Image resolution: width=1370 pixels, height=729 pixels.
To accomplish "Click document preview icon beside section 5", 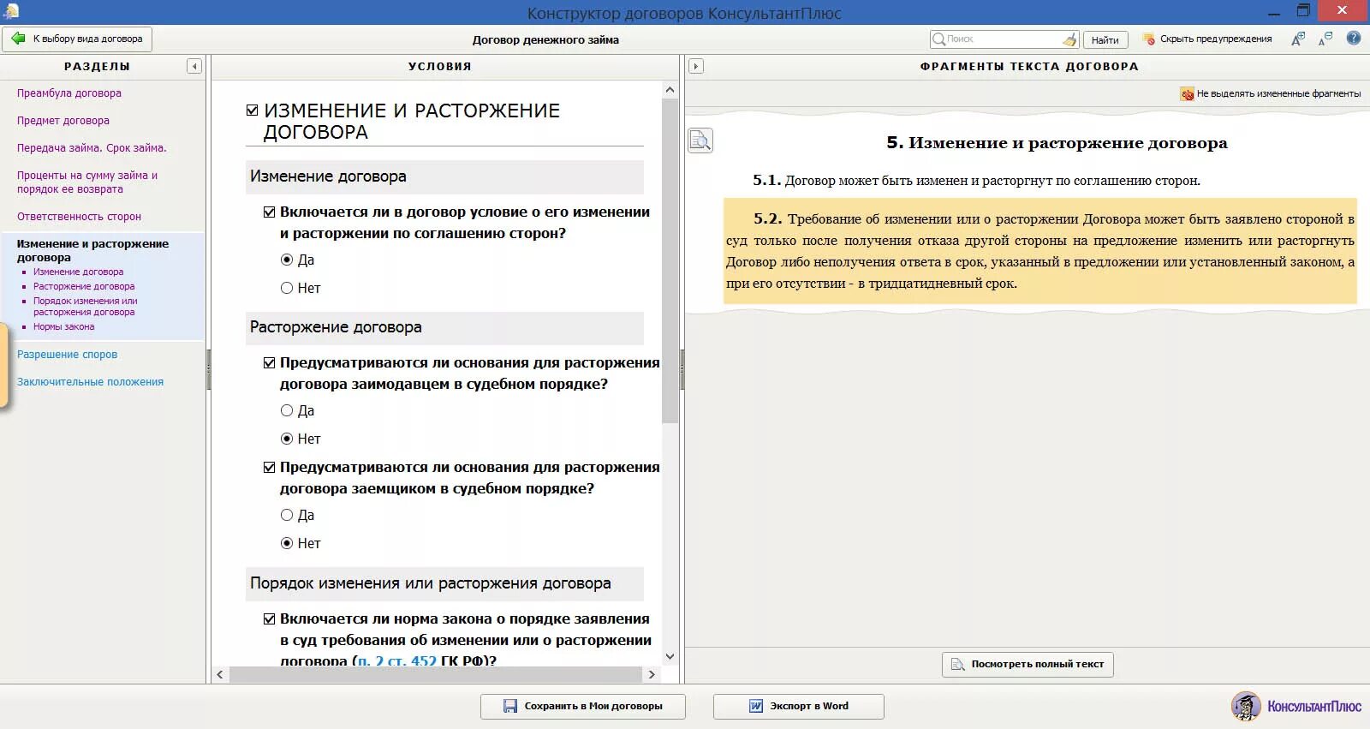I will coord(700,140).
